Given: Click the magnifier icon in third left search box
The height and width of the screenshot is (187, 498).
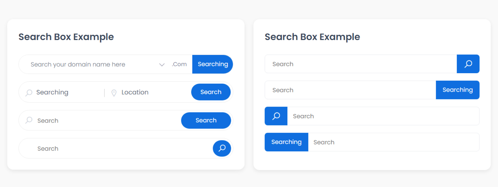Looking at the screenshot, I should point(29,120).
